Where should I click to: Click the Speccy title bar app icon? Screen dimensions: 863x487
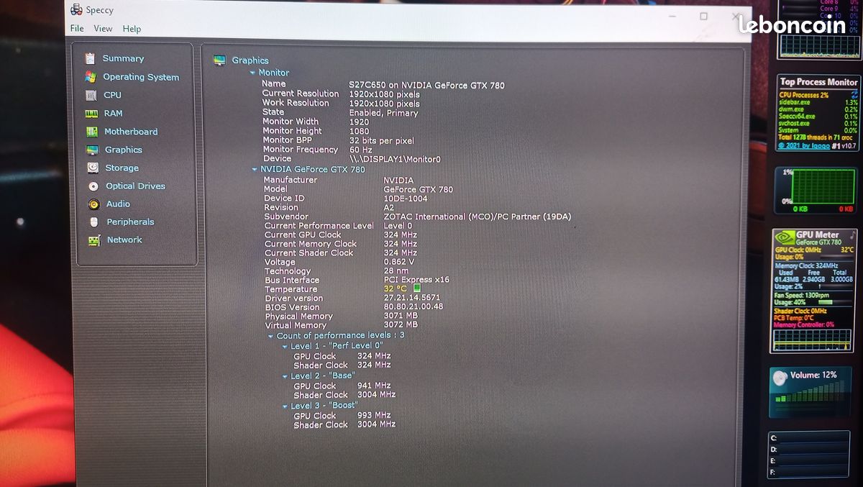pyautogui.click(x=76, y=10)
